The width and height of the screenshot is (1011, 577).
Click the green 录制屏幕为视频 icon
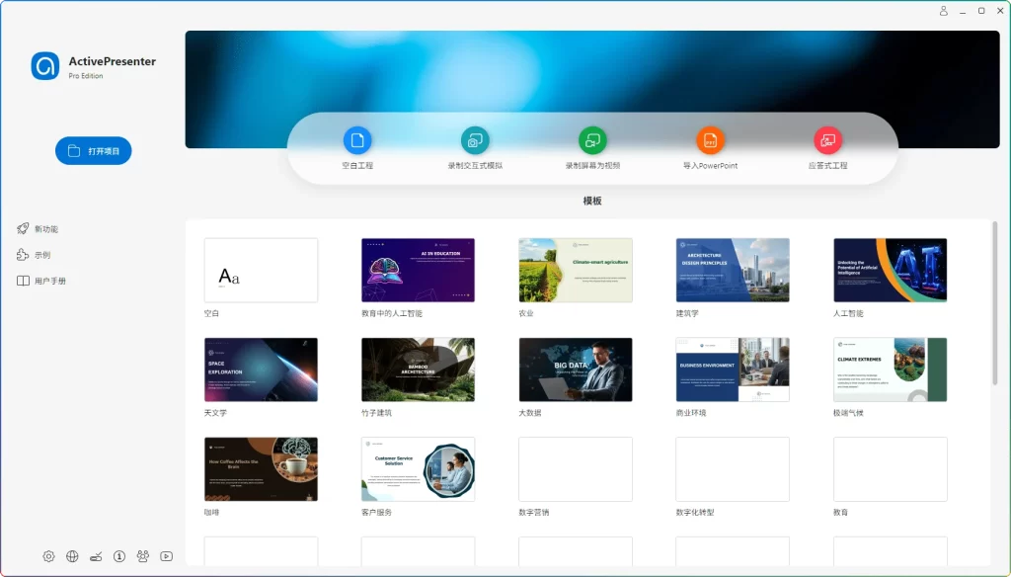point(592,140)
